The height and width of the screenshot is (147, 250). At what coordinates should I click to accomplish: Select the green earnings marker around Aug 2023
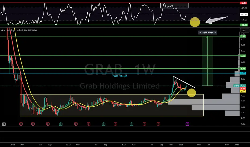pyautogui.click(x=104, y=124)
